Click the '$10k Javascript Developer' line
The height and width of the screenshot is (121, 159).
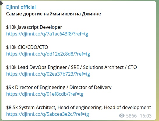(34, 27)
